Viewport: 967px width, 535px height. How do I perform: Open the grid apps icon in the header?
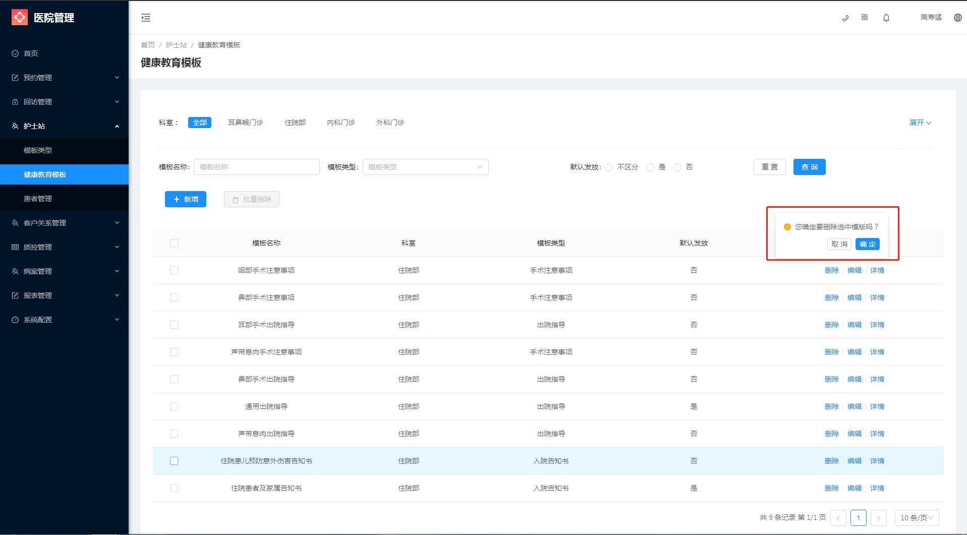pos(865,17)
